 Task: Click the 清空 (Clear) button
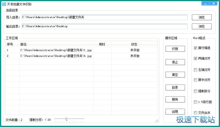point(175,75)
